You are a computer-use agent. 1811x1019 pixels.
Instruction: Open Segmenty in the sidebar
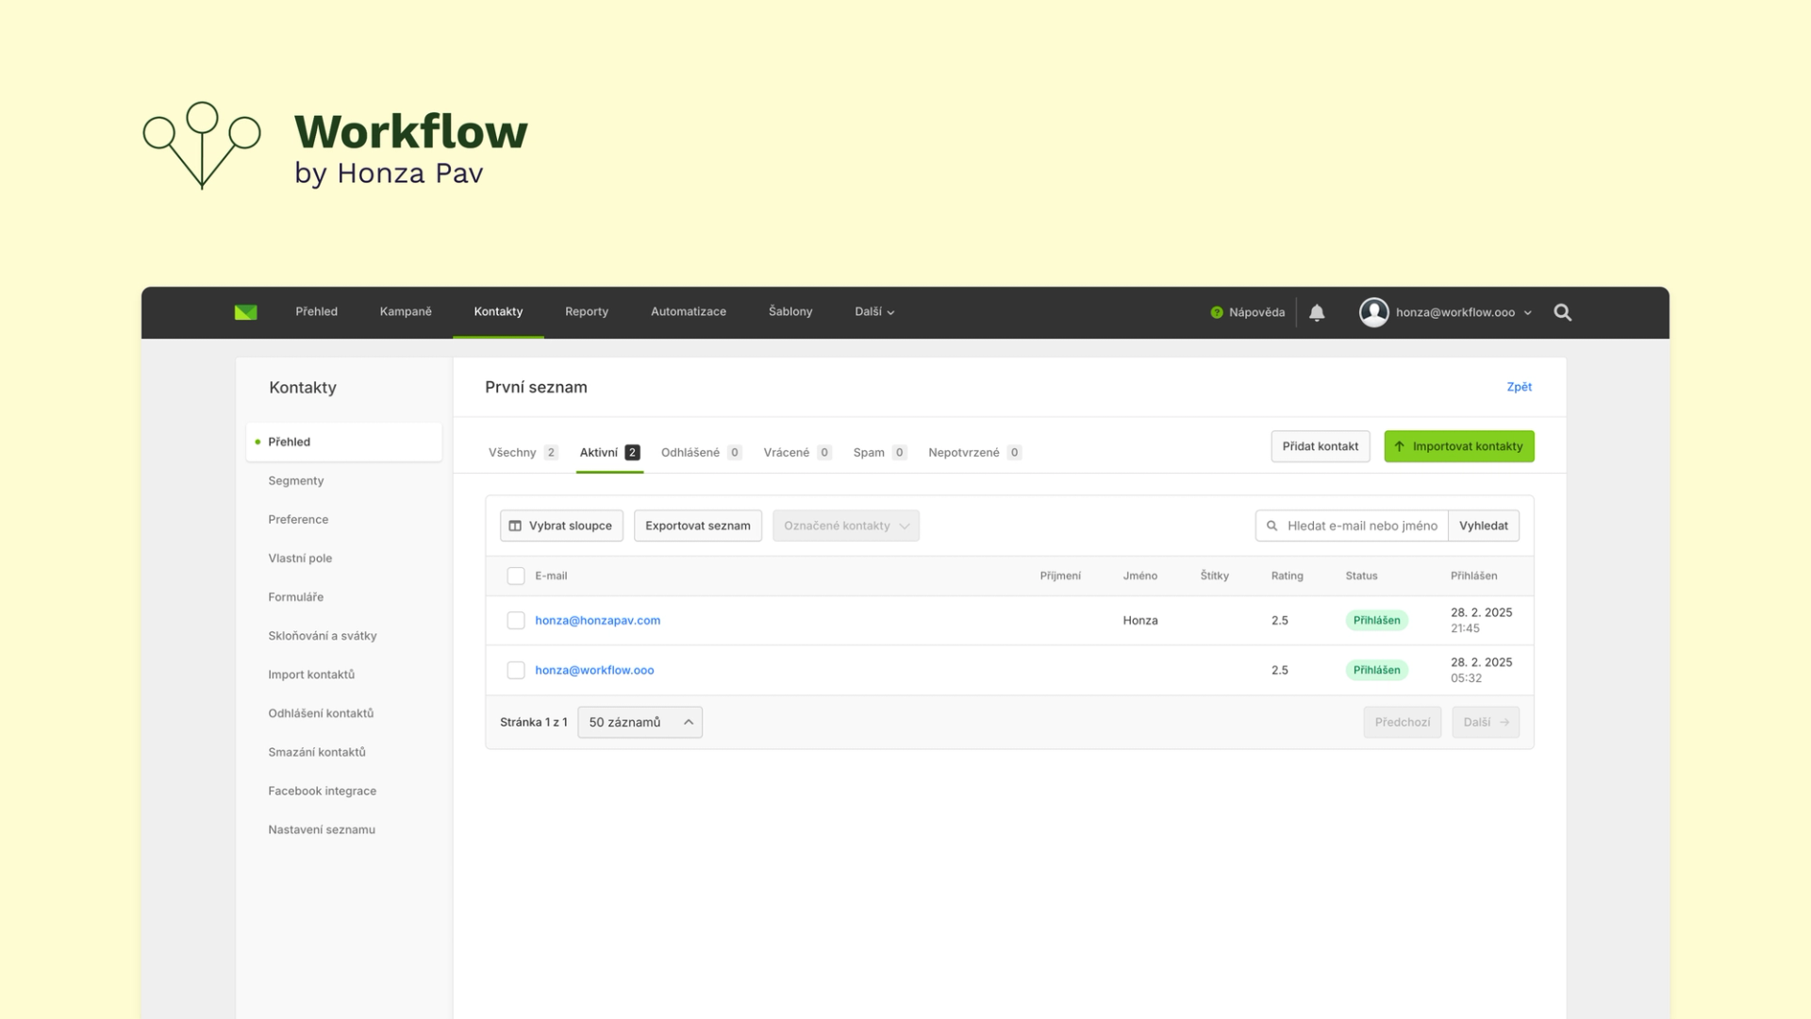click(296, 480)
